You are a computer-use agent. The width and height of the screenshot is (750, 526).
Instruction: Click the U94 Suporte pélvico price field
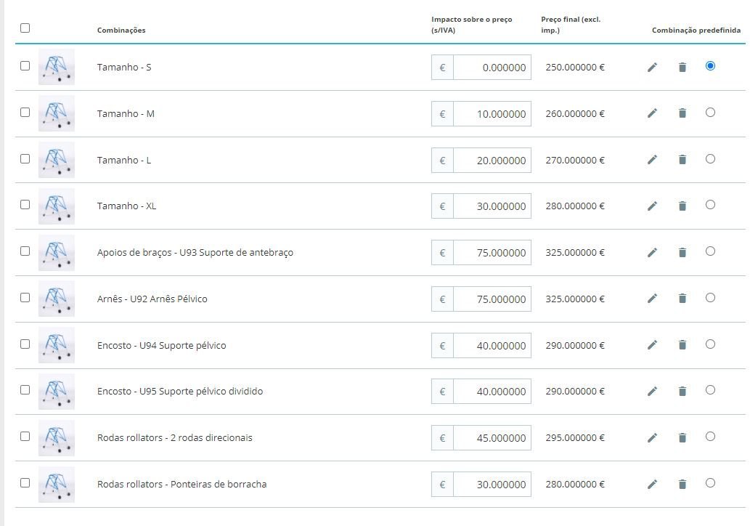point(492,346)
